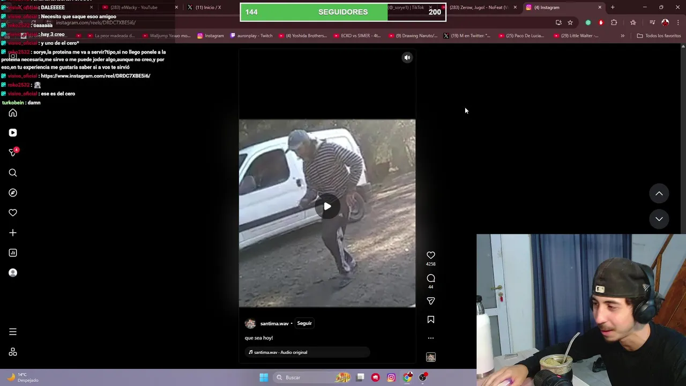686x386 pixels.
Task: Open the Windows Start menu
Action: (264, 377)
